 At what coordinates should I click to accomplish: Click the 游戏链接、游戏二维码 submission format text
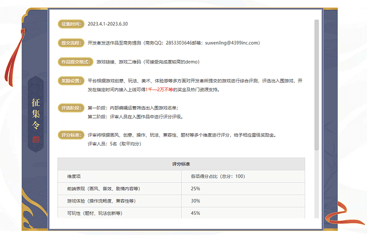148,62
